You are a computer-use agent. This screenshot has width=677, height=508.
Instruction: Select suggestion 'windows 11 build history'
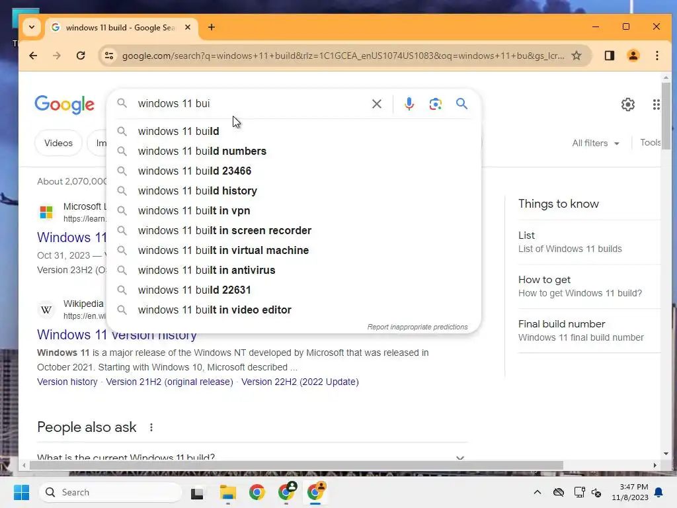point(294,191)
